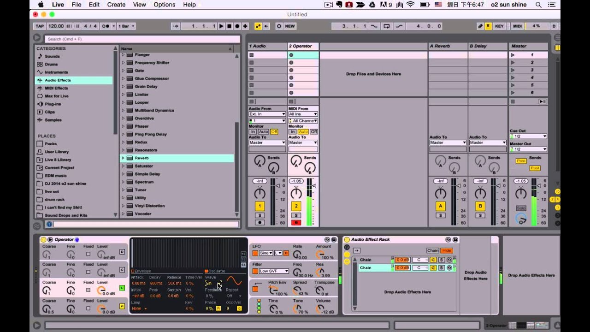Arm the 2 Operator track for recording
590x332 pixels.
pos(296,223)
